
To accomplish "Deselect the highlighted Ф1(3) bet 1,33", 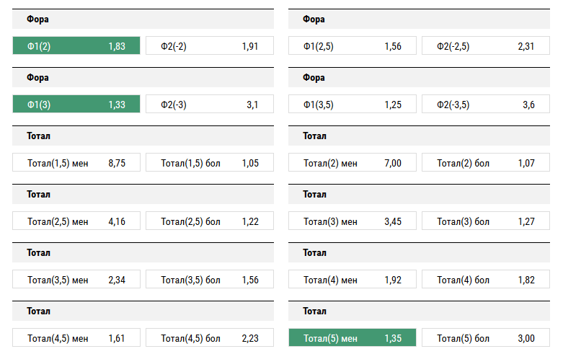I will 76,104.
